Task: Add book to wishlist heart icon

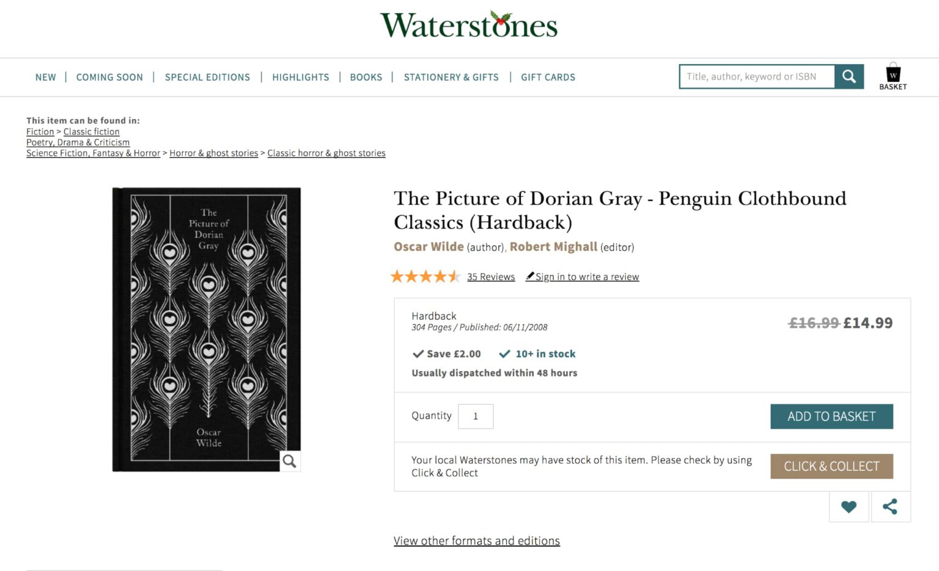Action: pos(849,507)
